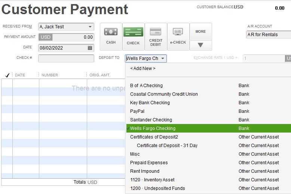Collapse the Deposit To dropdown arrow
The height and width of the screenshot is (194, 291).
pos(163,58)
